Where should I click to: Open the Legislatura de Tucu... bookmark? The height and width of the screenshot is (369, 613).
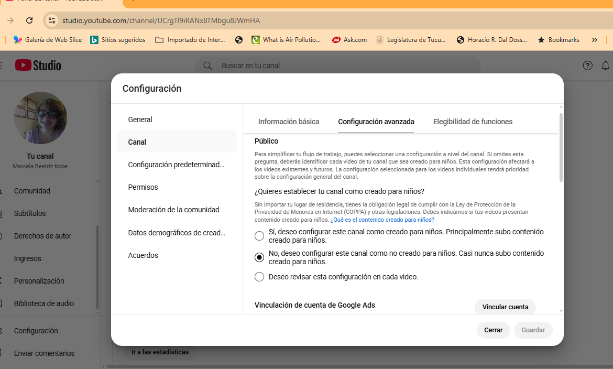[x=410, y=39]
